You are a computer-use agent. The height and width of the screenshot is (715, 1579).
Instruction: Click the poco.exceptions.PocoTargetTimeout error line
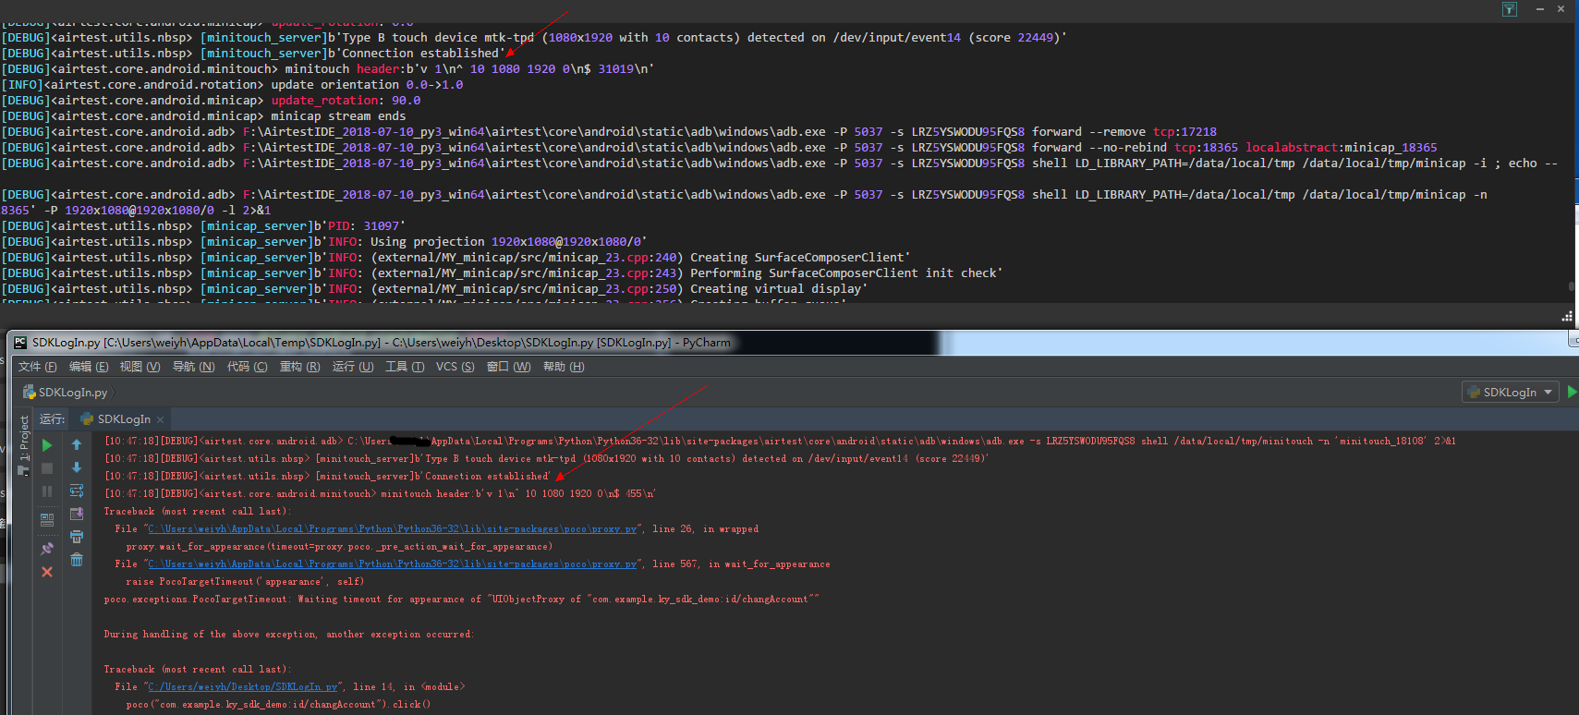[461, 600]
